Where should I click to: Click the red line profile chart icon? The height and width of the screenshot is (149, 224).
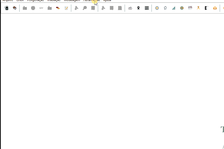pos(190,8)
